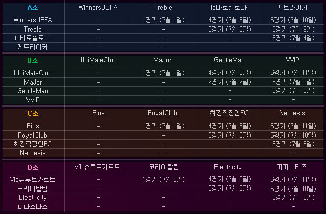Click the A조 group header
The image size is (326, 214).
point(33,8)
